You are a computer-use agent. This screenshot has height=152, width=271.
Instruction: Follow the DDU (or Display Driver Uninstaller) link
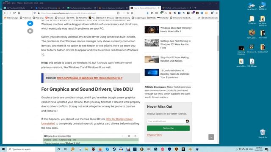point(87,121)
